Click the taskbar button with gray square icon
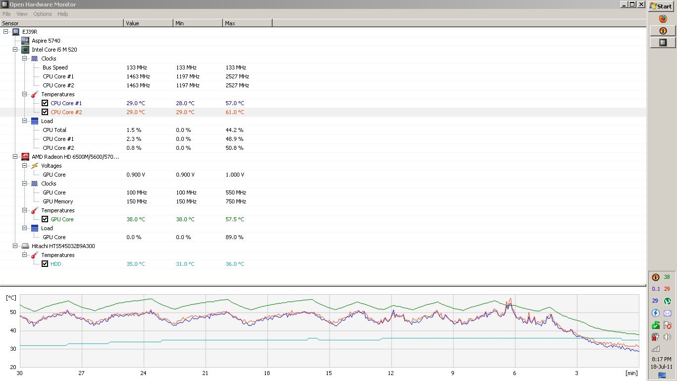This screenshot has width=677, height=381. [x=663, y=43]
